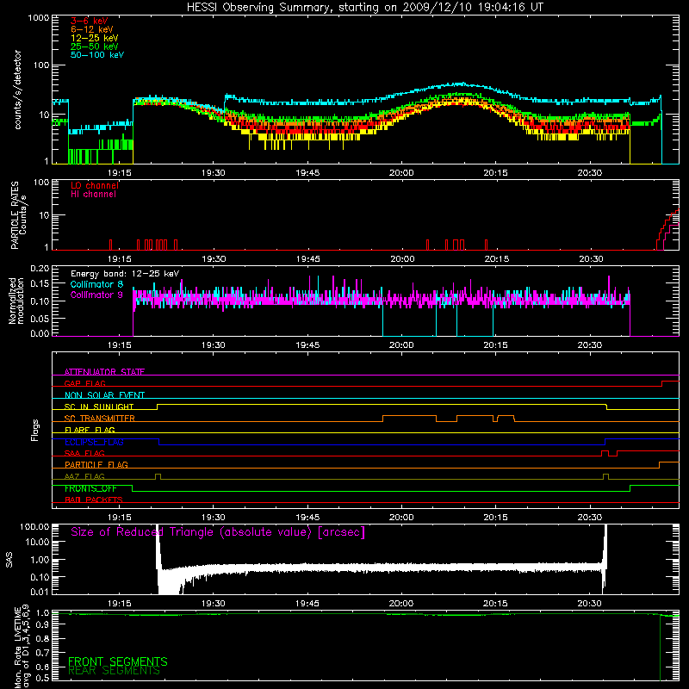Click the SC_IN_SUNLIGHT flag label
This screenshot has width=689, height=689.
[99, 407]
